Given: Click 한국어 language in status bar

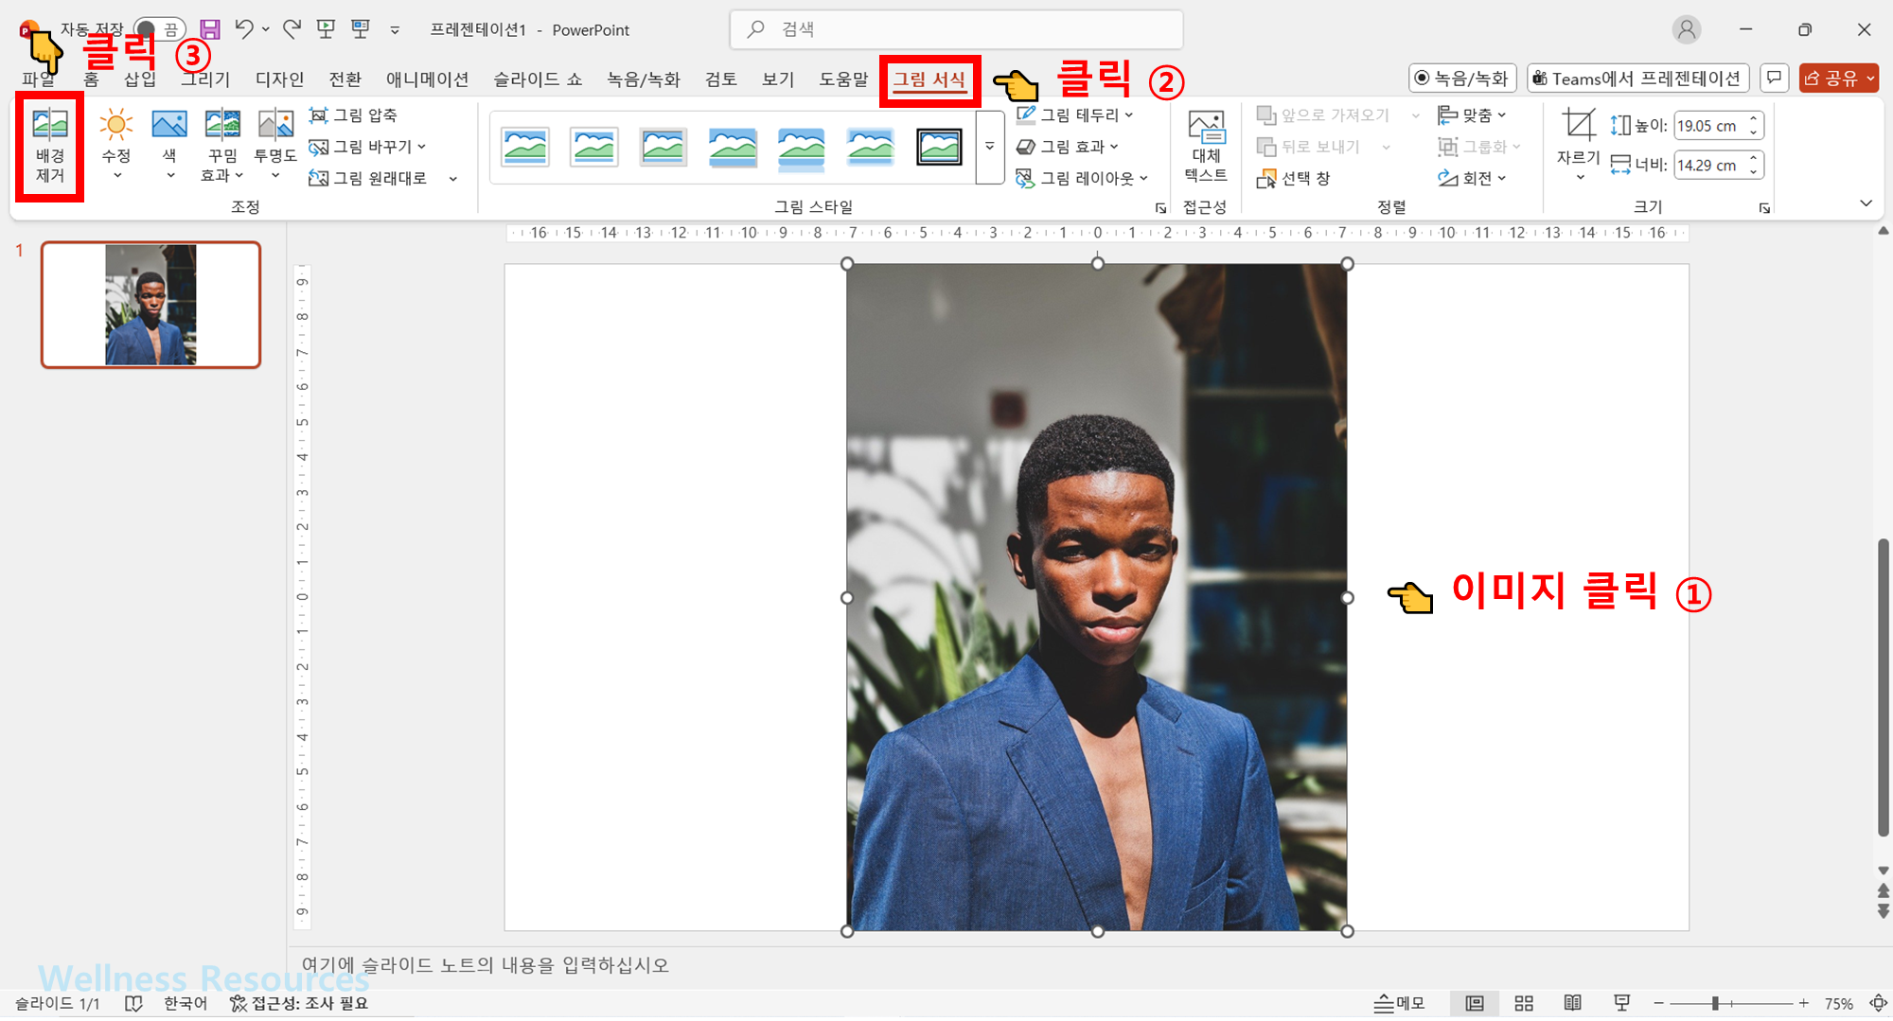Looking at the screenshot, I should 186,1004.
